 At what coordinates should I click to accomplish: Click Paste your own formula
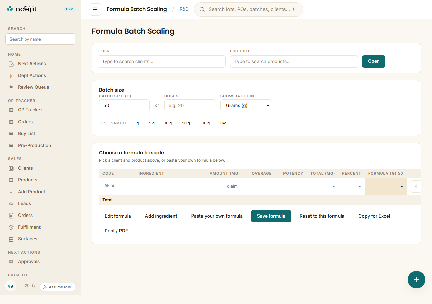click(217, 216)
